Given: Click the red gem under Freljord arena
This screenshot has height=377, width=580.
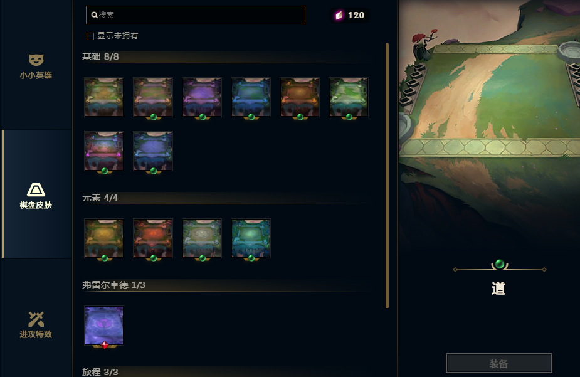Looking at the screenshot, I should [x=105, y=345].
